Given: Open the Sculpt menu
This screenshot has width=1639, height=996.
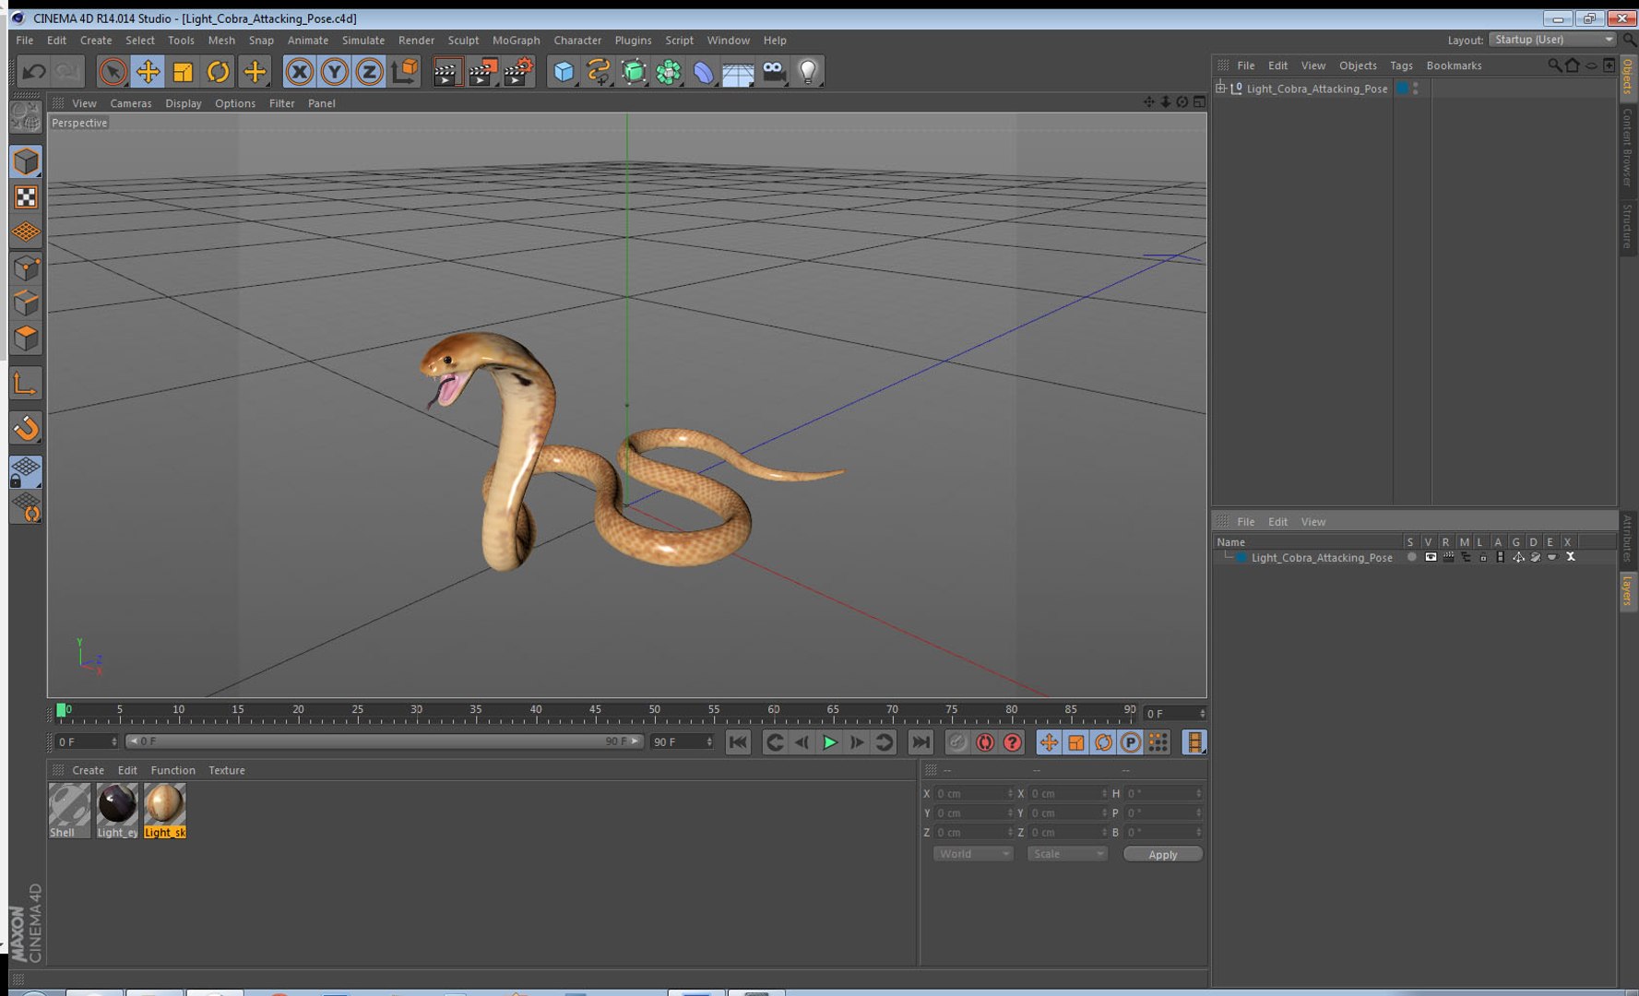Looking at the screenshot, I should pyautogui.click(x=463, y=41).
